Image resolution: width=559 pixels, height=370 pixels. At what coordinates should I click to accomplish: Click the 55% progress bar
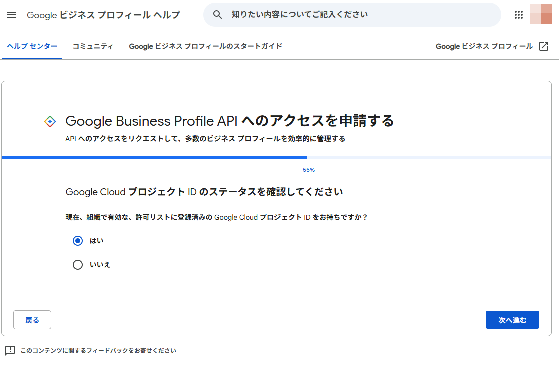(x=276, y=158)
